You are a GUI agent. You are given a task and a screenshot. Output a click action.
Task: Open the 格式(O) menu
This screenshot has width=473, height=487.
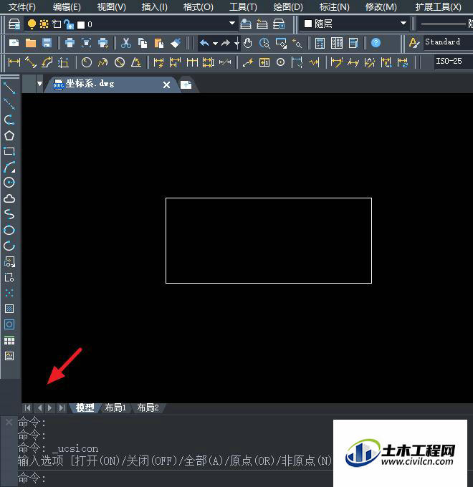click(x=199, y=7)
